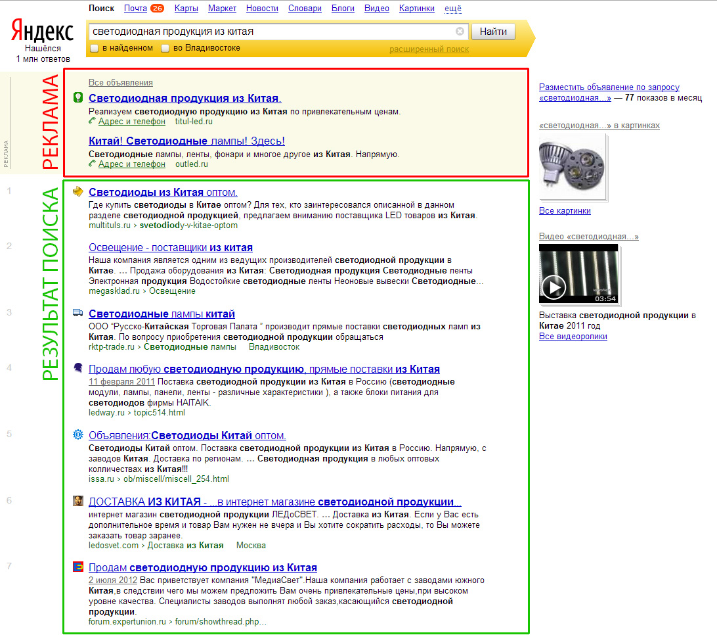Click mail unread counter badge 26

pos(157,9)
